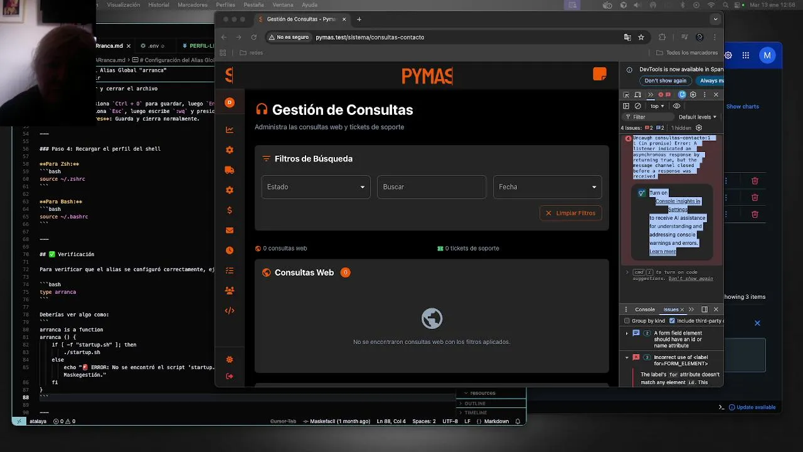Open Chrome tab search dropdown arrow
Image resolution: width=803 pixels, height=452 pixels.
coord(715,19)
